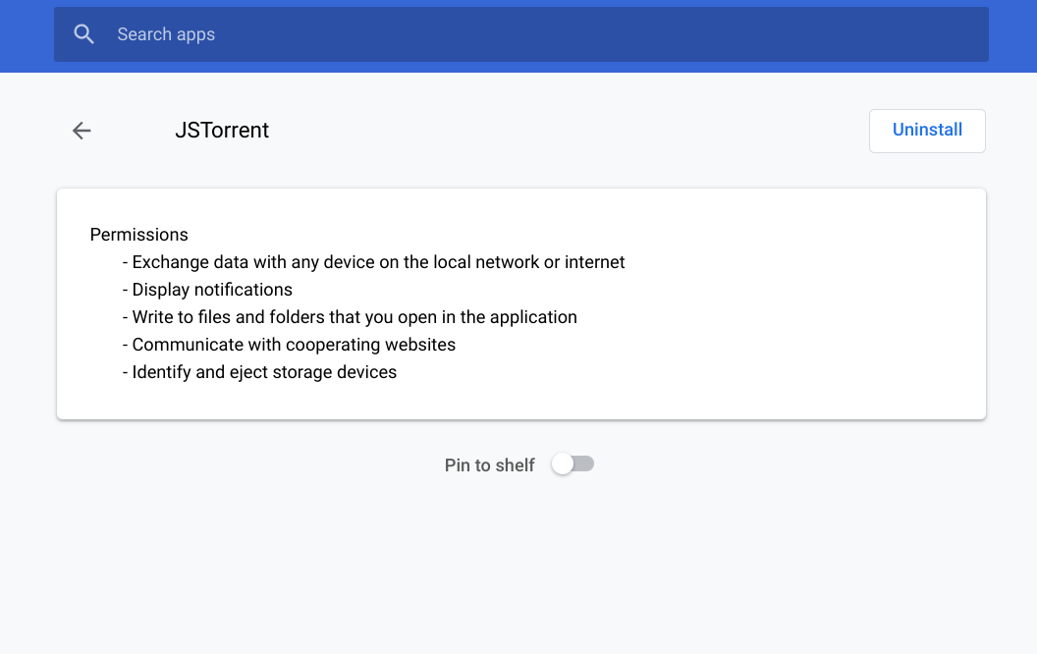Click the Display notifications permission line

(x=211, y=290)
